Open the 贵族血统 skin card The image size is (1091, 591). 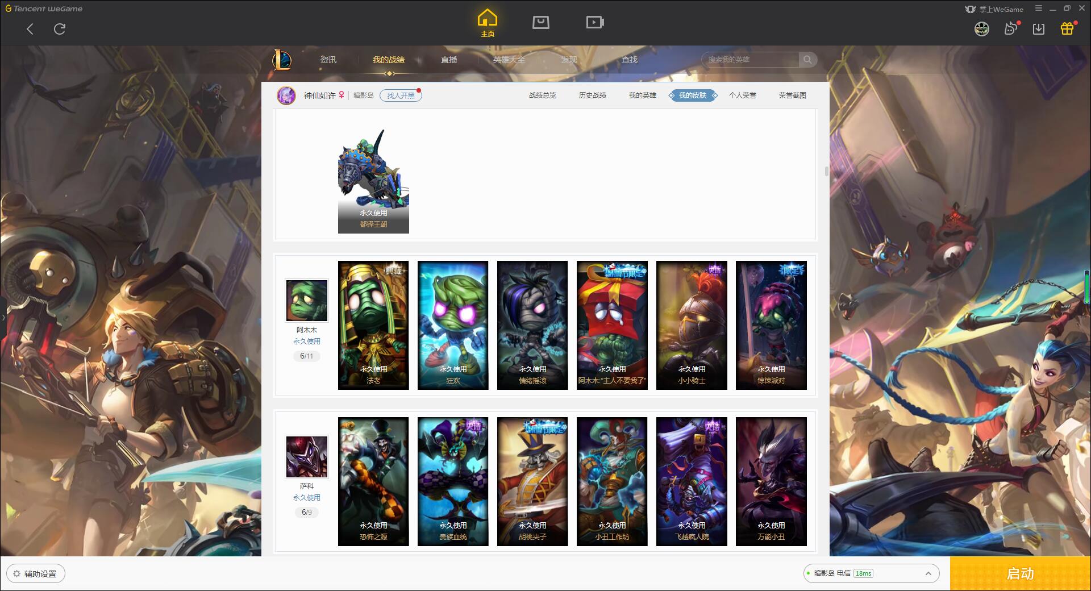[453, 481]
